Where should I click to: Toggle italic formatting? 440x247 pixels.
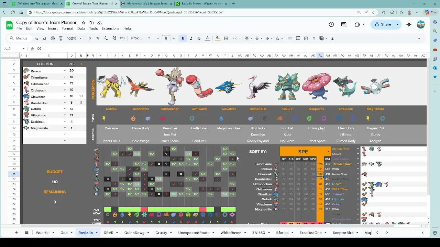pyautogui.click(x=191, y=38)
